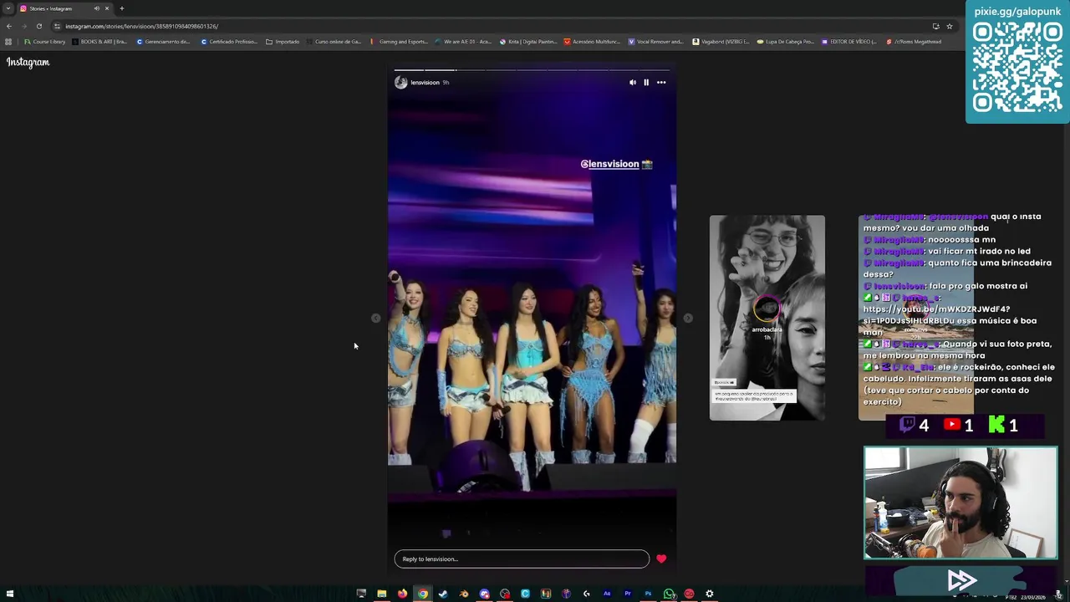Open the apps grid in bookmarks bar
Screen dimensions: 1070x602
point(8,42)
